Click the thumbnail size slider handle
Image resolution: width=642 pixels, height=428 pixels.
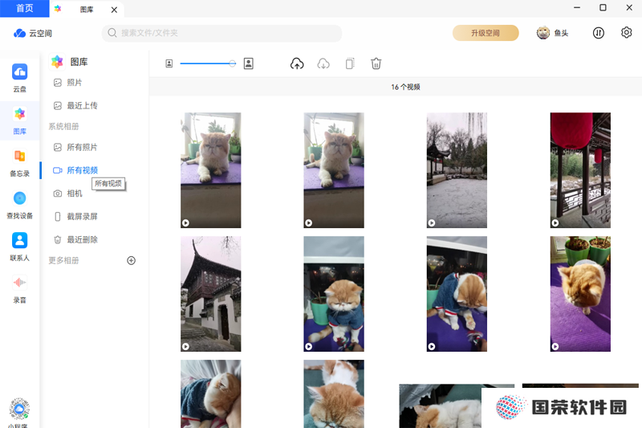[x=233, y=63]
